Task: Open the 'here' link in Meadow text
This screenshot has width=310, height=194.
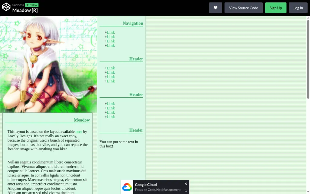Action: pos(79,132)
